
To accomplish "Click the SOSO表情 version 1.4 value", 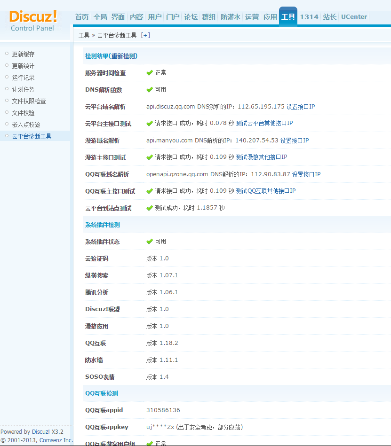I will [x=158, y=377].
